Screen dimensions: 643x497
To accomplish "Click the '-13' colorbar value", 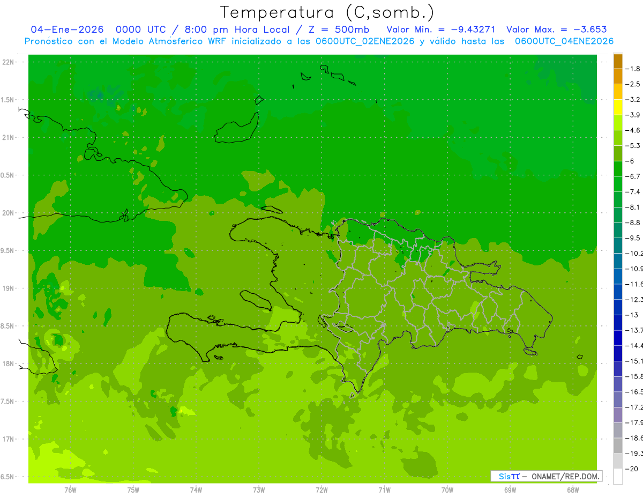I will click(x=632, y=315).
